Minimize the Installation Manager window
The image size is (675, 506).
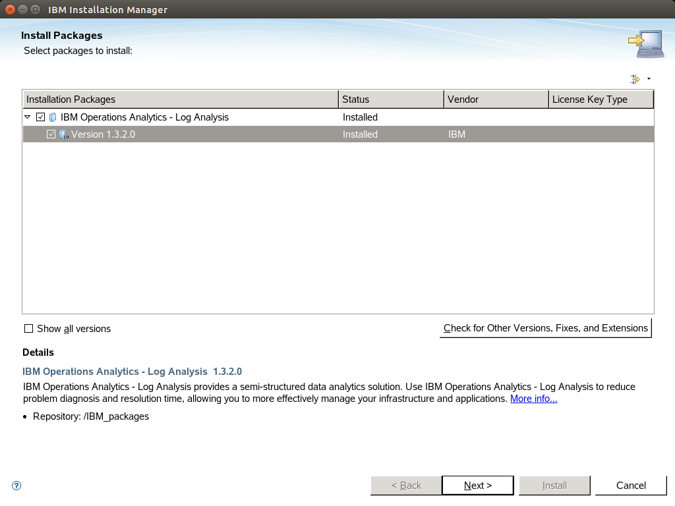[23, 9]
